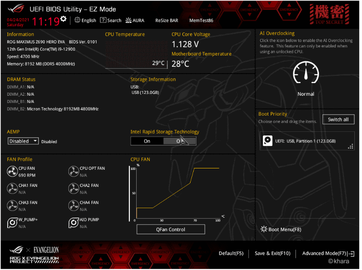This screenshot has width=362, height=270.
Task: Click the globe language icon
Action: [77, 20]
